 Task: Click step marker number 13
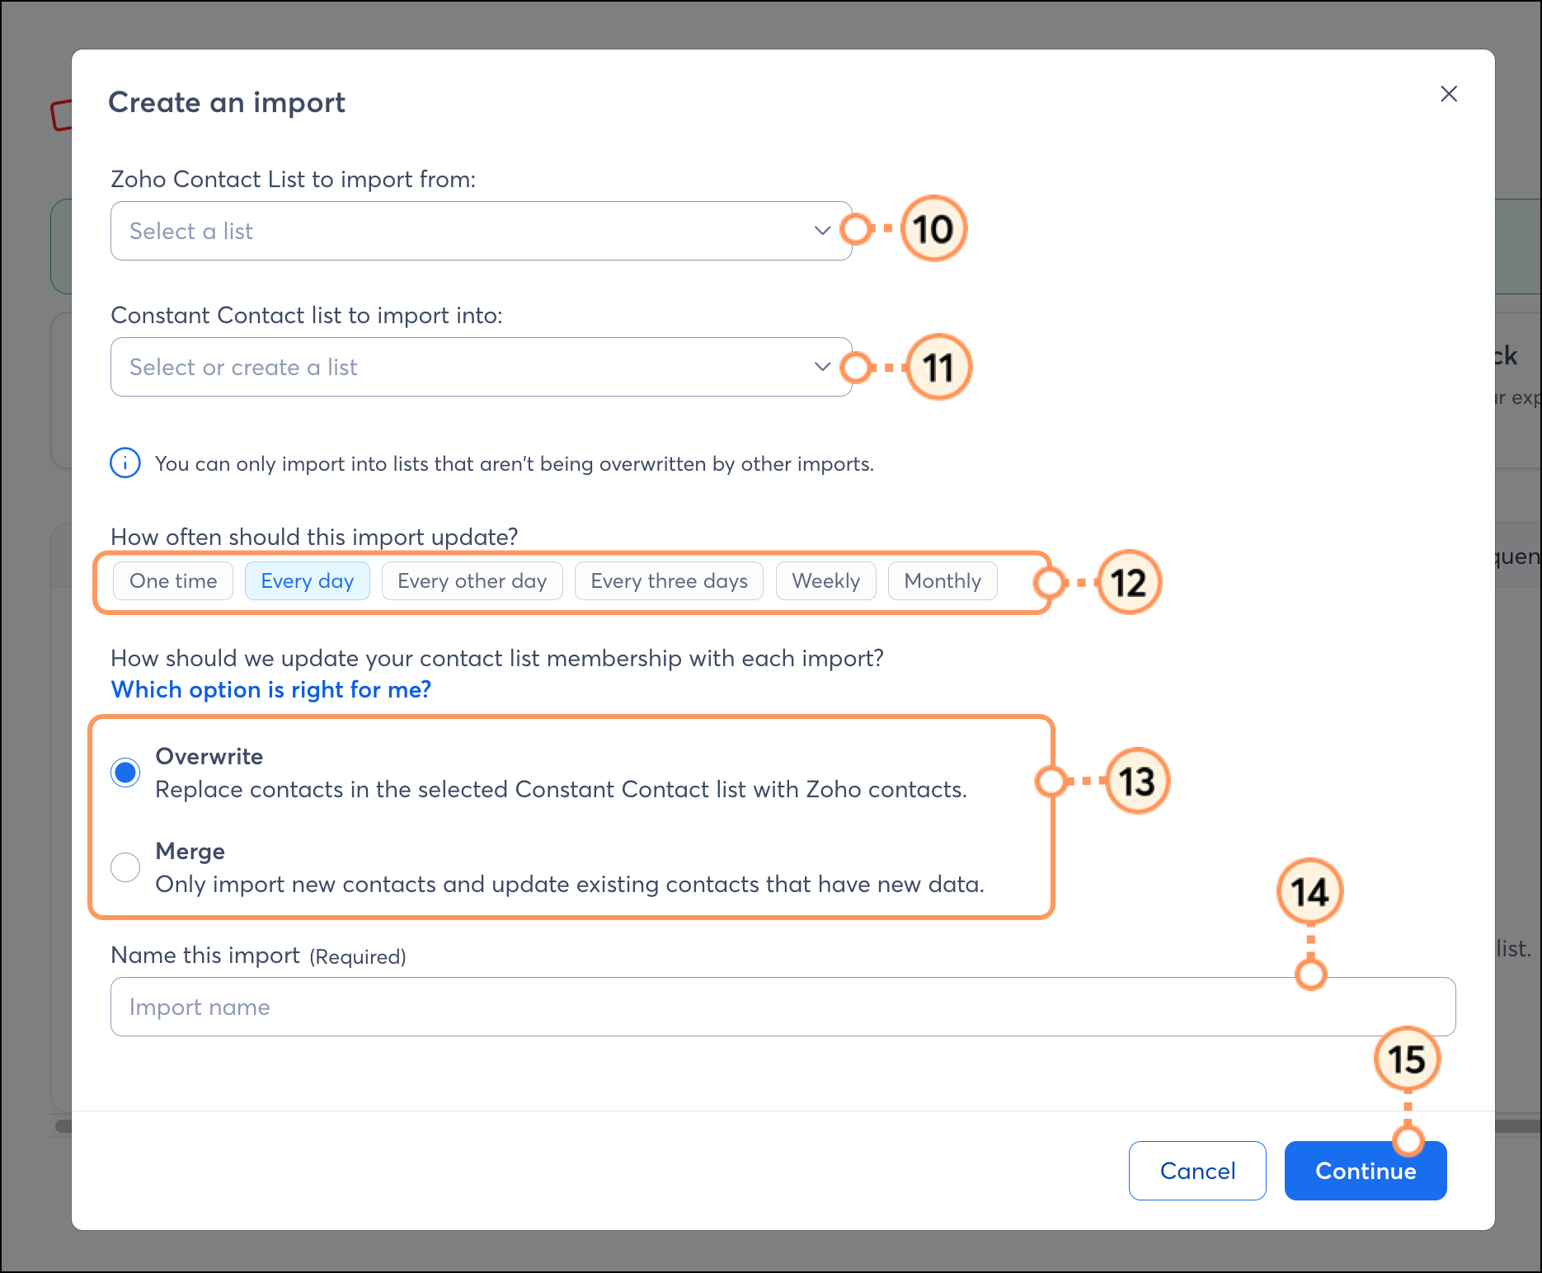coord(1136,781)
